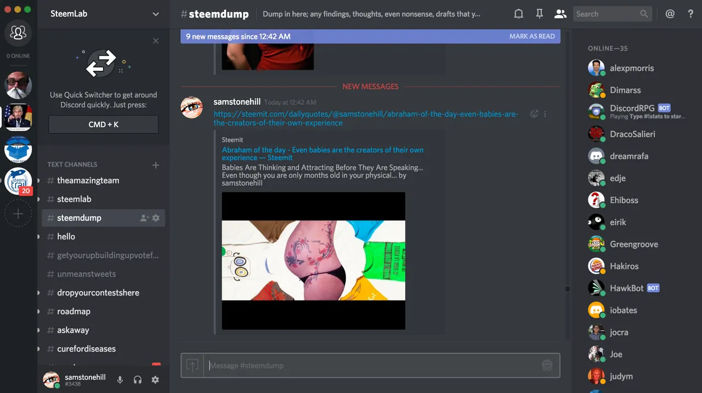This screenshot has height=393, width=702.
Task: Open User Settings gear icon
Action: (155, 380)
